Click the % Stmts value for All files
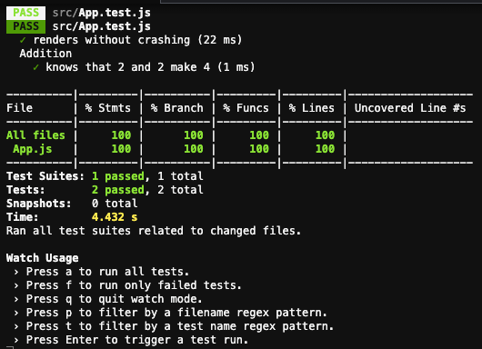The height and width of the screenshot is (349, 482). [121, 135]
